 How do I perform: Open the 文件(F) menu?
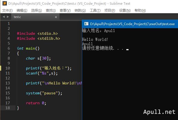pos(7,10)
